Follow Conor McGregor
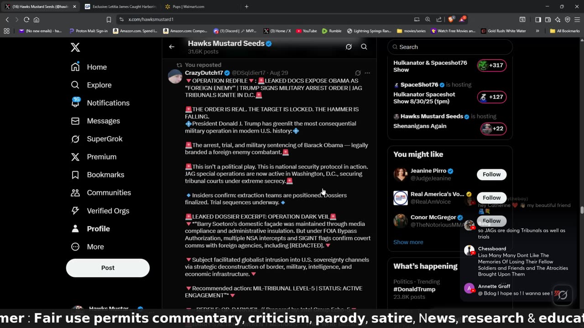This screenshot has width=584, height=328. tap(491, 221)
